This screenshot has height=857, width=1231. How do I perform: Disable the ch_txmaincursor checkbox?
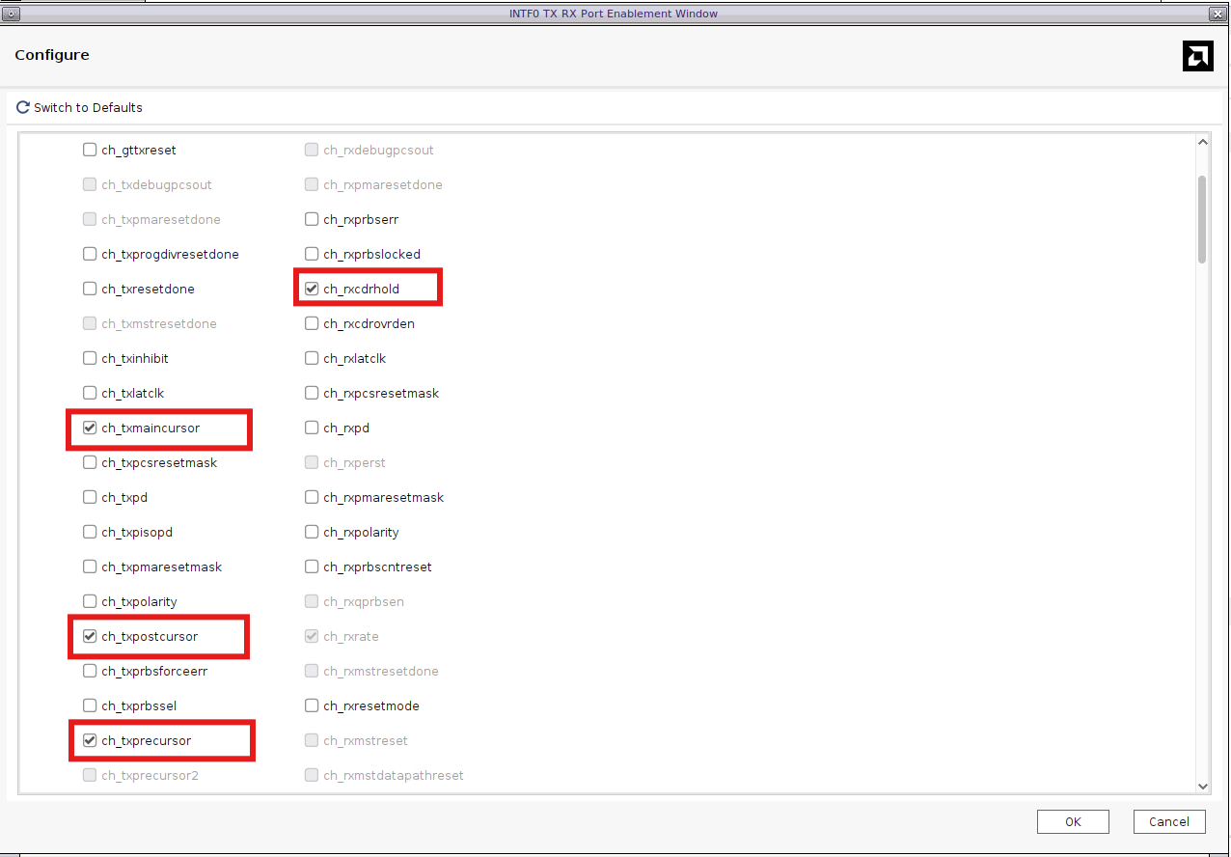pos(90,428)
